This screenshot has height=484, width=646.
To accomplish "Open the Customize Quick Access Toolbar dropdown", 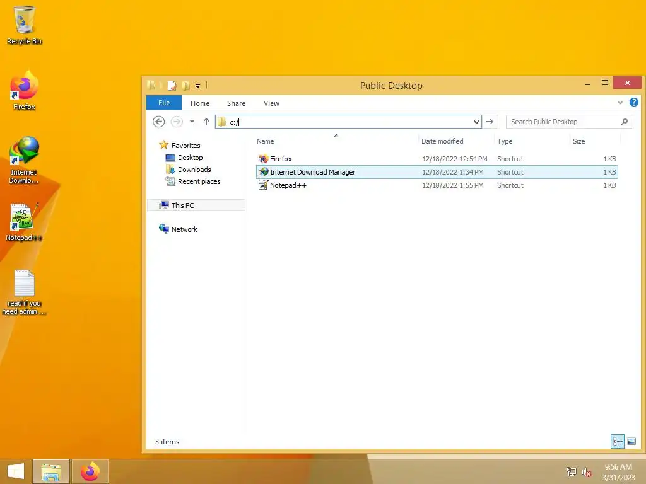I will tap(197, 86).
